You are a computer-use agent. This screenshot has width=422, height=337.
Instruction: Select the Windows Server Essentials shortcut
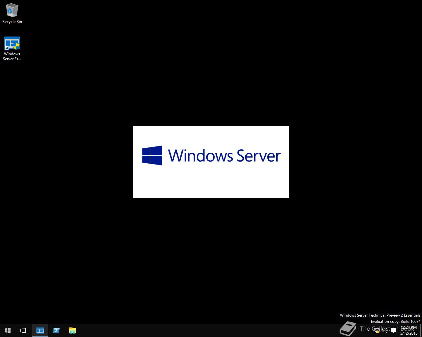click(x=12, y=49)
